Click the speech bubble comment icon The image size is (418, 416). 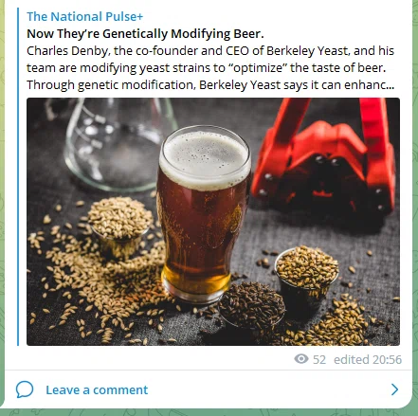[25, 389]
